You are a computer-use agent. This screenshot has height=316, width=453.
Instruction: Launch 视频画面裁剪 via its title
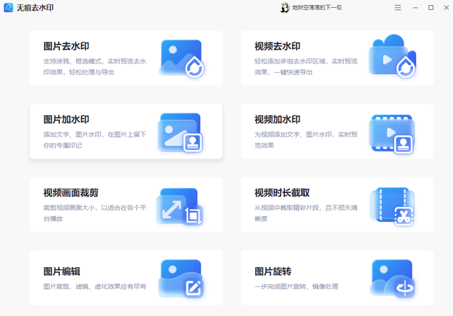point(71,193)
